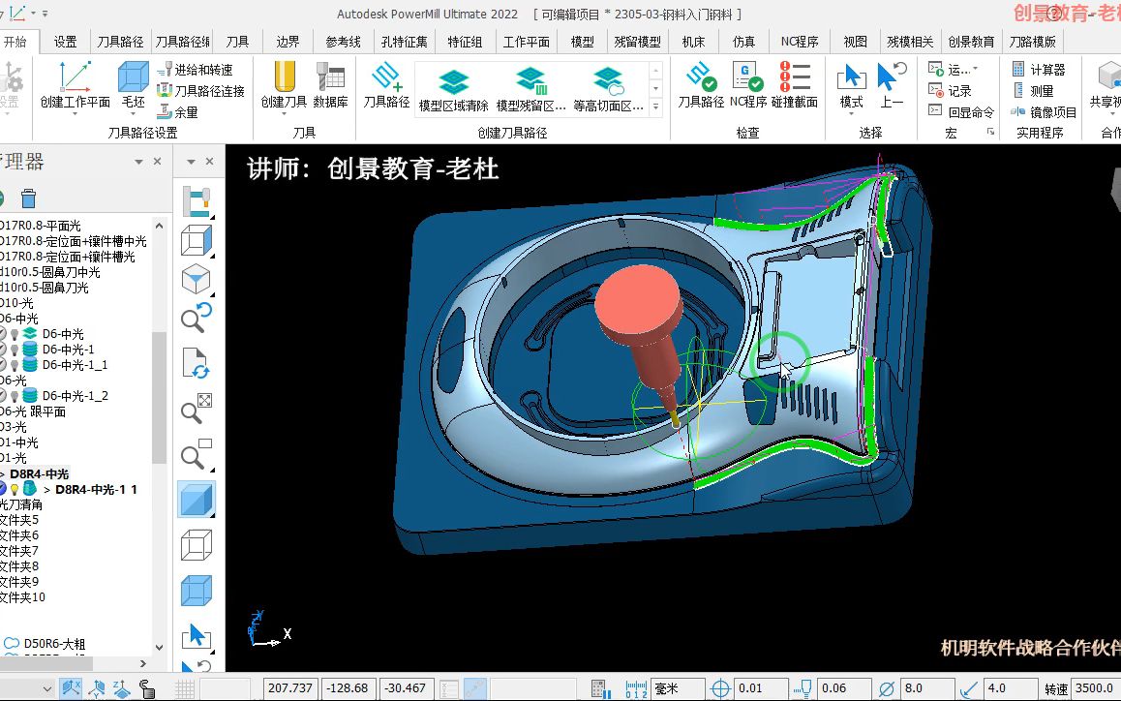This screenshot has width=1121, height=701.
Task: Expand the toolpath strategy gallery
Action: point(655,107)
